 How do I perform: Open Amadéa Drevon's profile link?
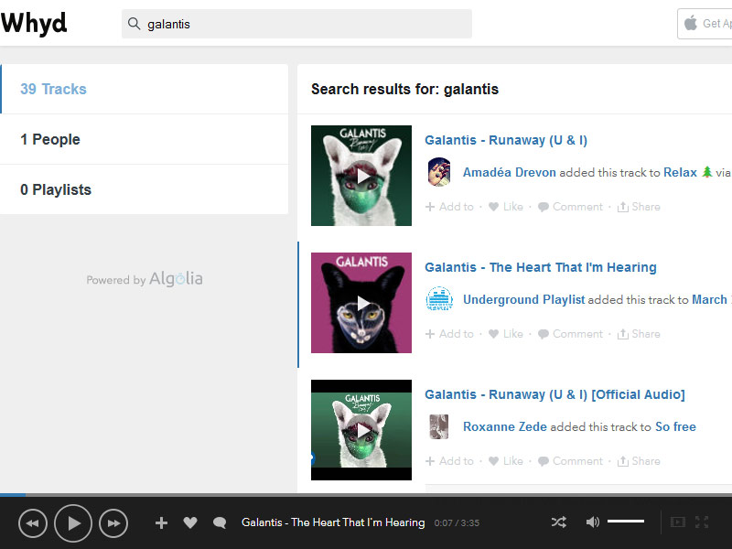510,172
